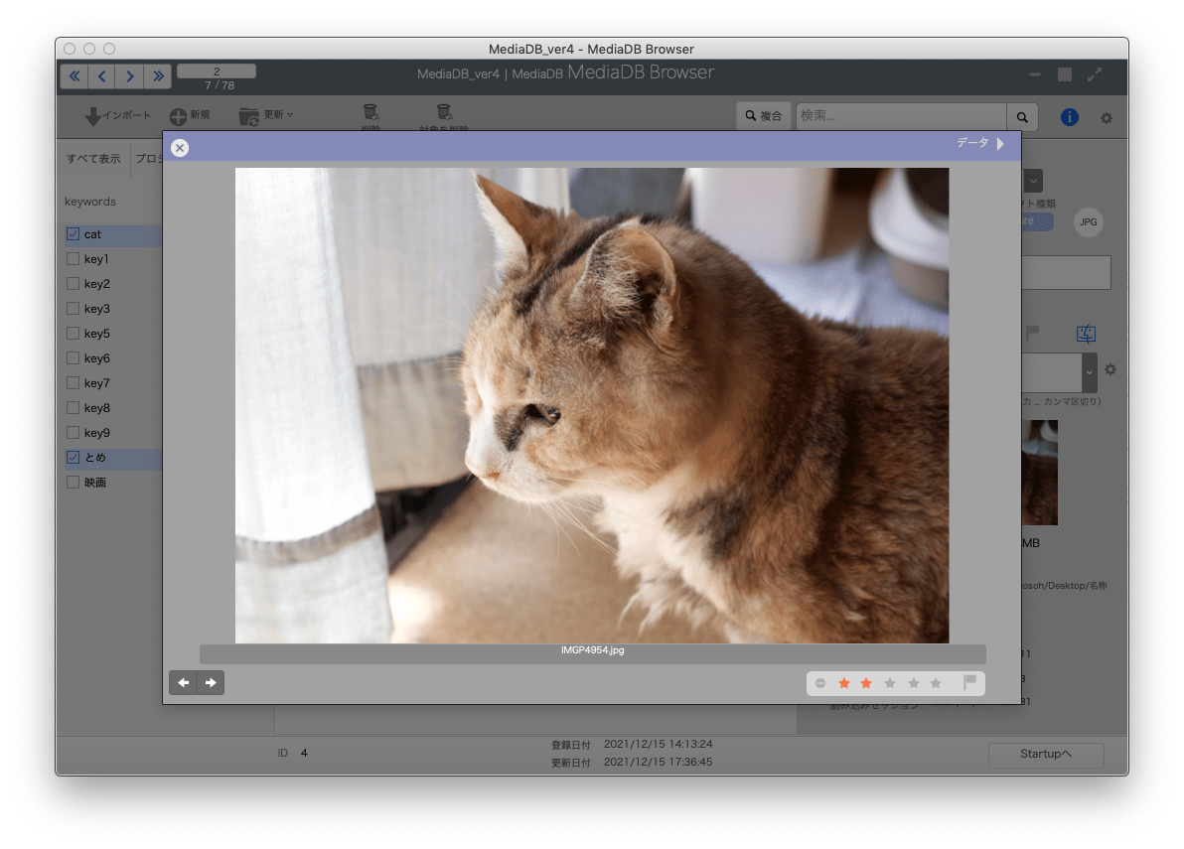This screenshot has height=849, width=1184.
Task: Open the keyword dropdown arrow in right panel
Action: click(1089, 372)
